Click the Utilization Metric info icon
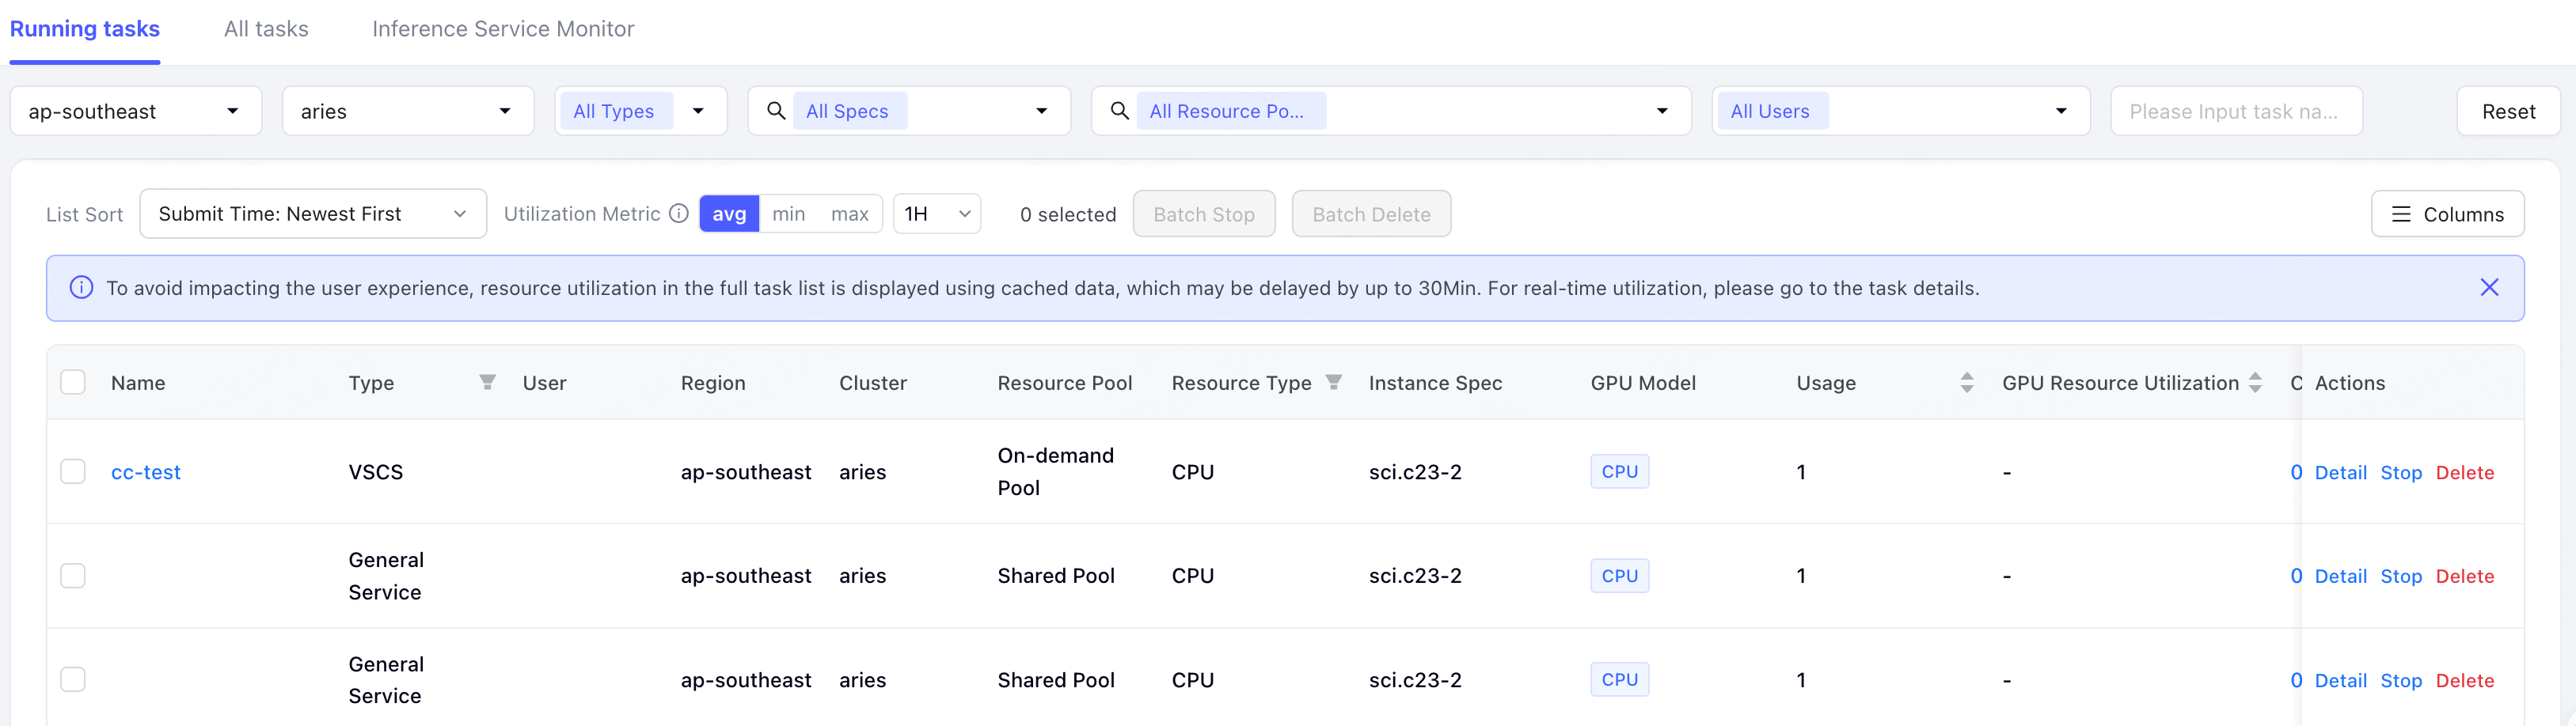 click(679, 214)
